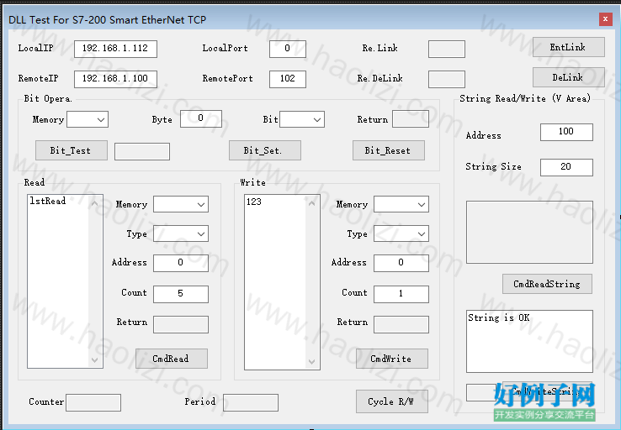621x430 pixels.
Task: Open Bit Opera. Memory dropdown
Action: click(x=88, y=119)
